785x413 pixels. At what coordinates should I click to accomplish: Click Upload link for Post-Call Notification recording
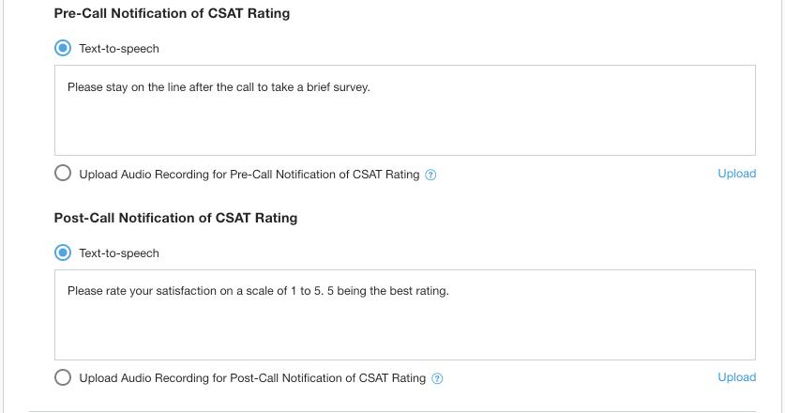pos(736,377)
